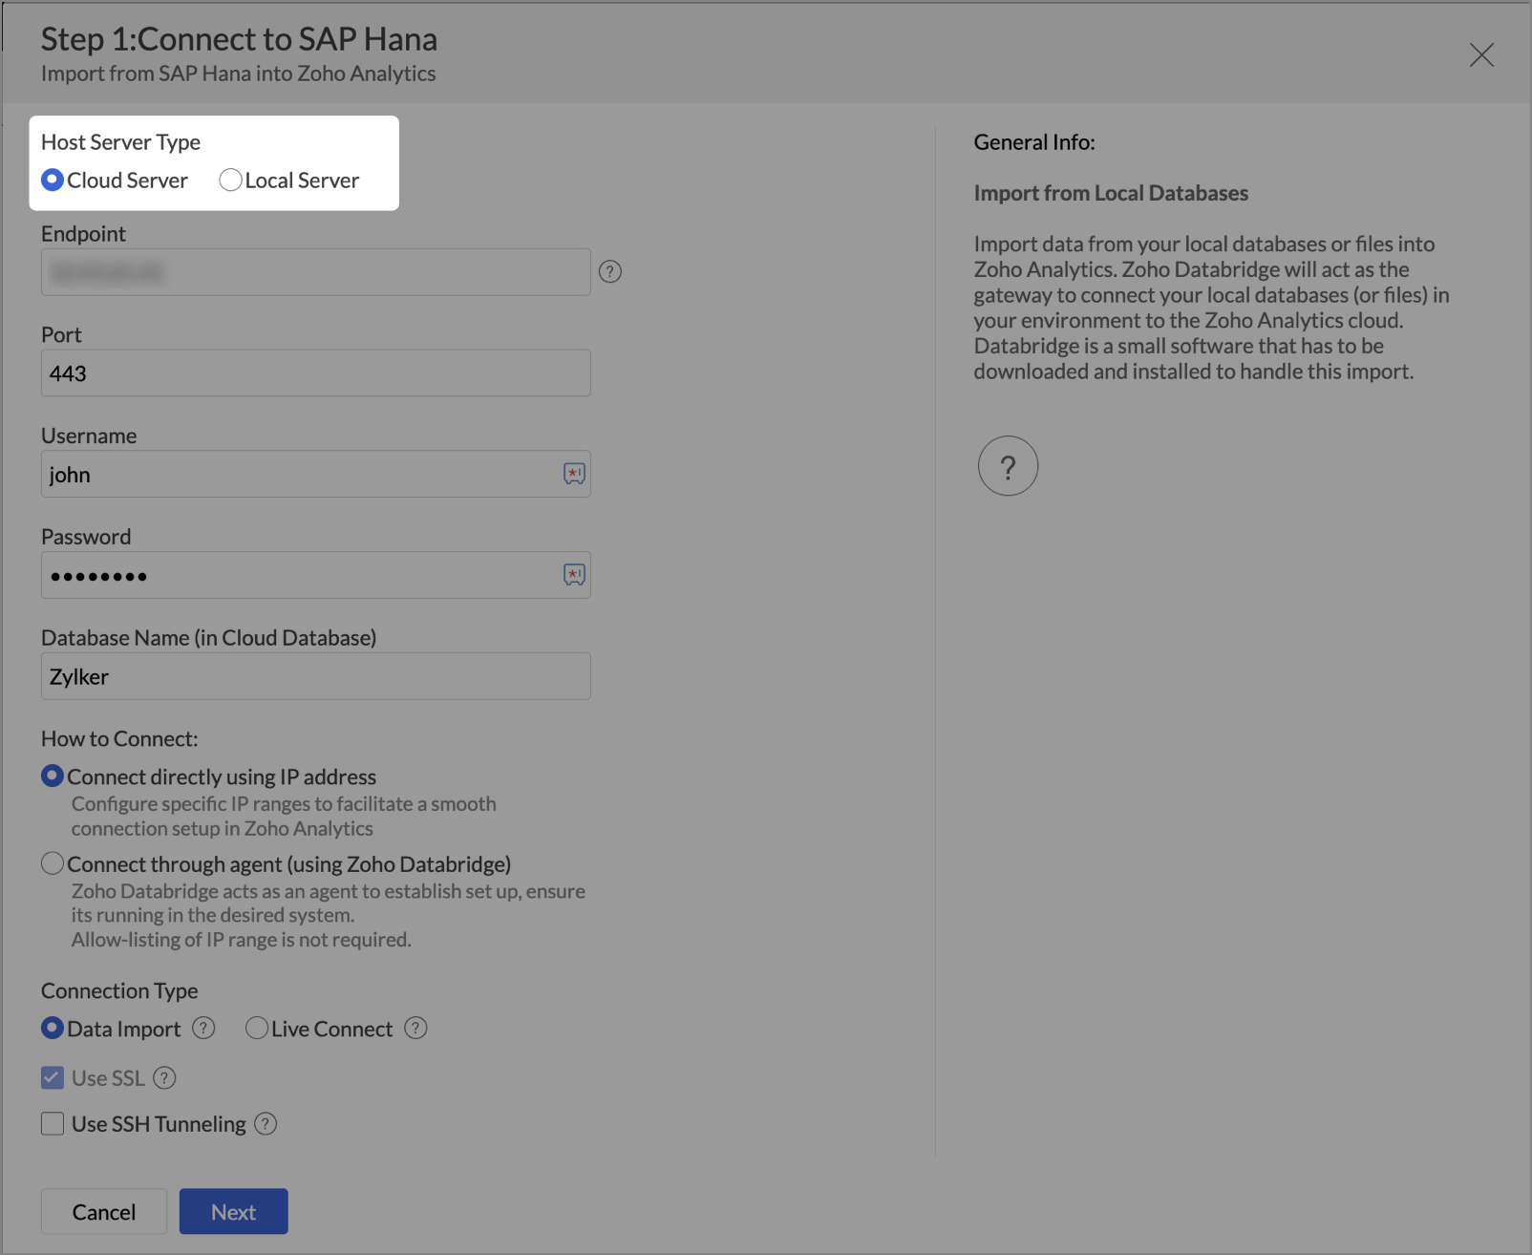Click the large General Info help icon
The image size is (1532, 1255).
[x=1008, y=466]
